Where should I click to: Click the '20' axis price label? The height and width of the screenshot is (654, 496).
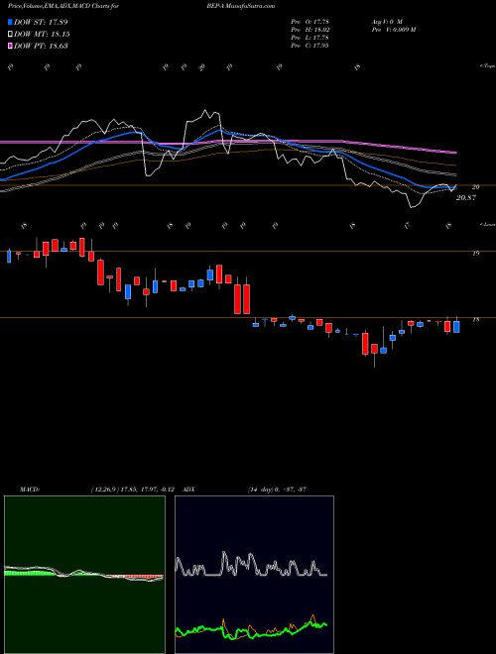[x=475, y=187]
